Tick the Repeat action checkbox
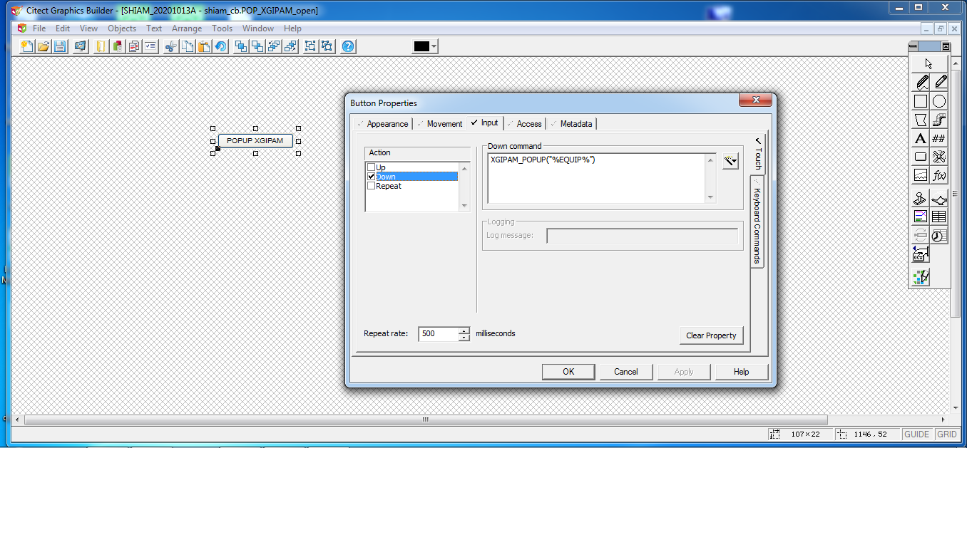 pos(371,186)
